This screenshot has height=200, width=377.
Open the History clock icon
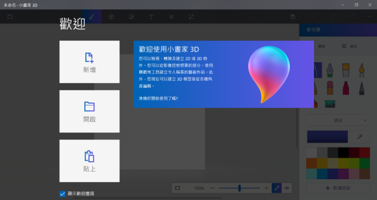[333, 16]
